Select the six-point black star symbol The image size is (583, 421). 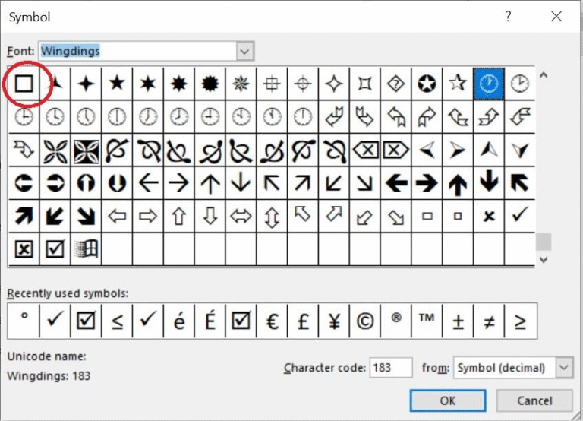click(148, 84)
